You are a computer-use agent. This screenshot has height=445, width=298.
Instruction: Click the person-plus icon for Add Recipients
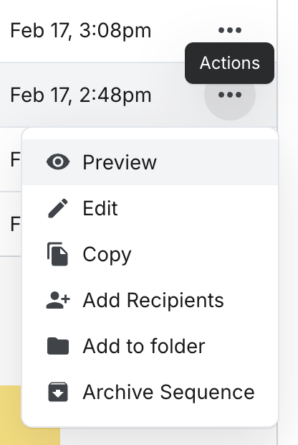click(58, 300)
